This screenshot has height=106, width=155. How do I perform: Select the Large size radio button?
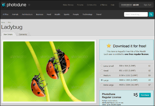click(x=102, y=80)
